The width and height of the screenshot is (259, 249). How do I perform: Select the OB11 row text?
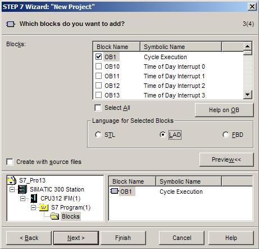112,76
